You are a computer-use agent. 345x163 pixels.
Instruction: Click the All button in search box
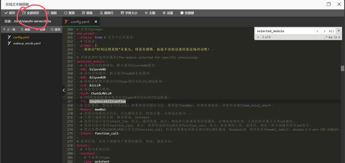(331, 31)
